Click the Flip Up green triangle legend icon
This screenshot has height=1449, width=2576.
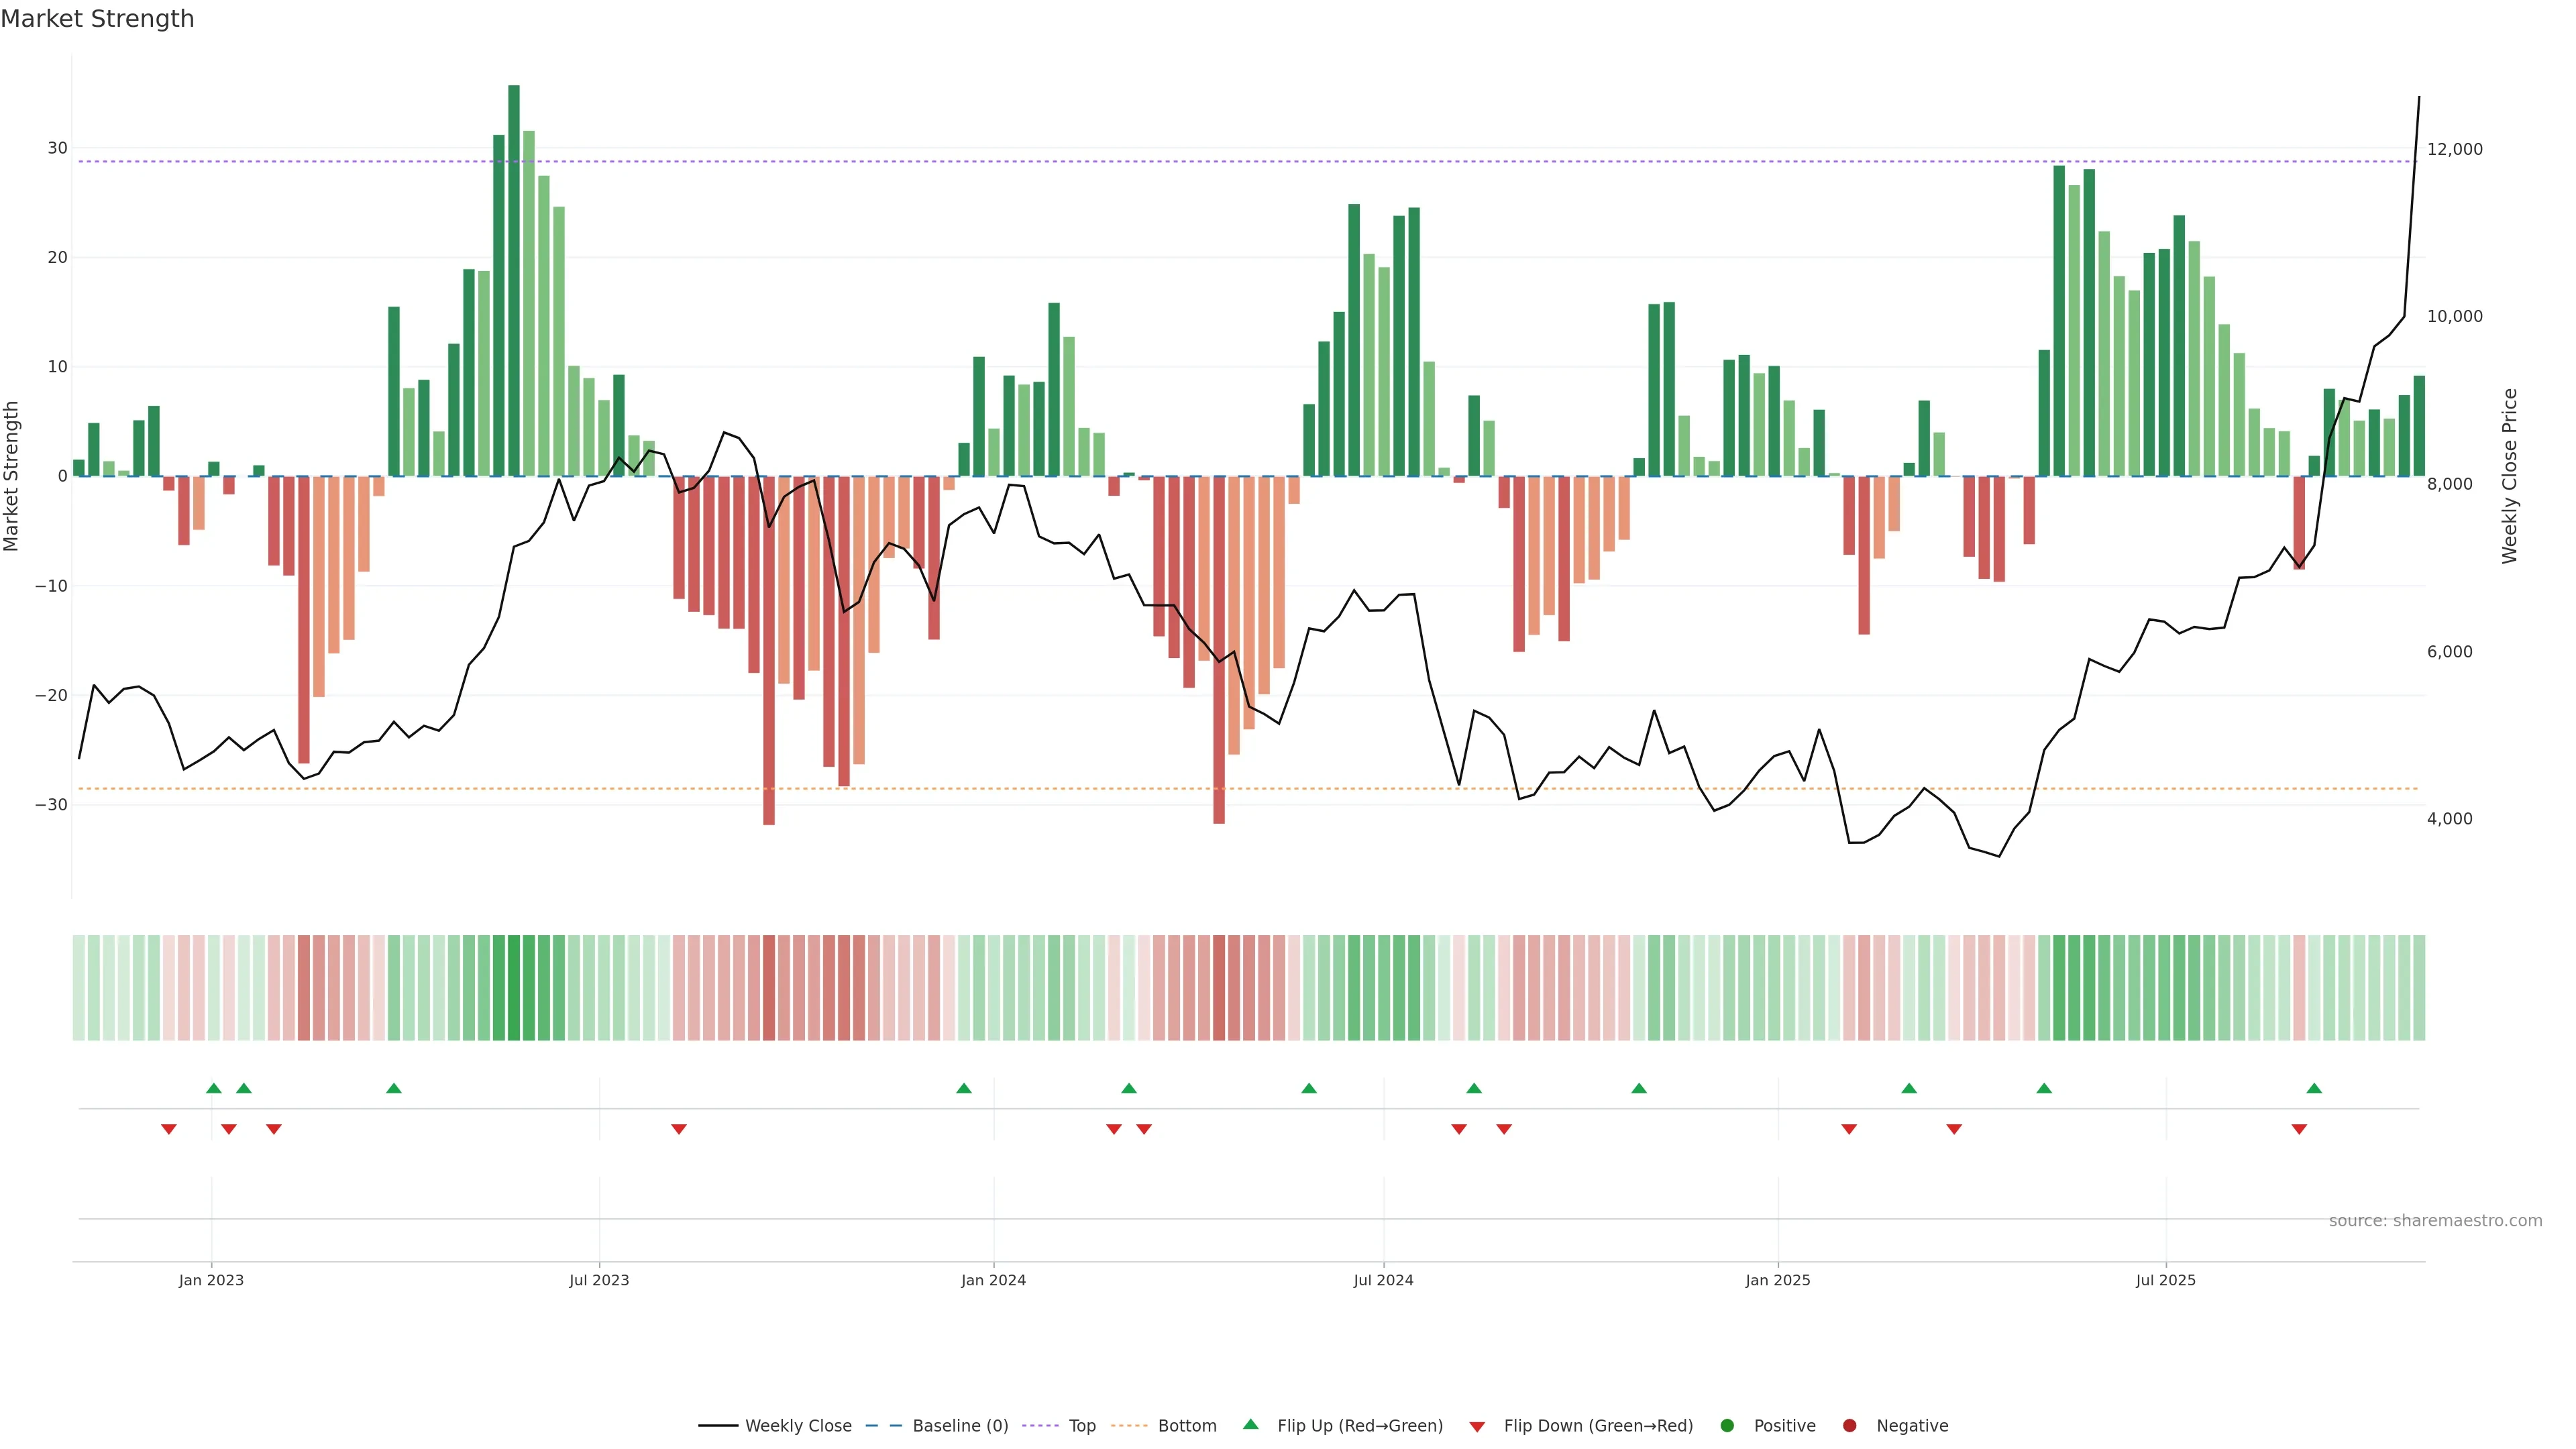tap(1250, 1424)
